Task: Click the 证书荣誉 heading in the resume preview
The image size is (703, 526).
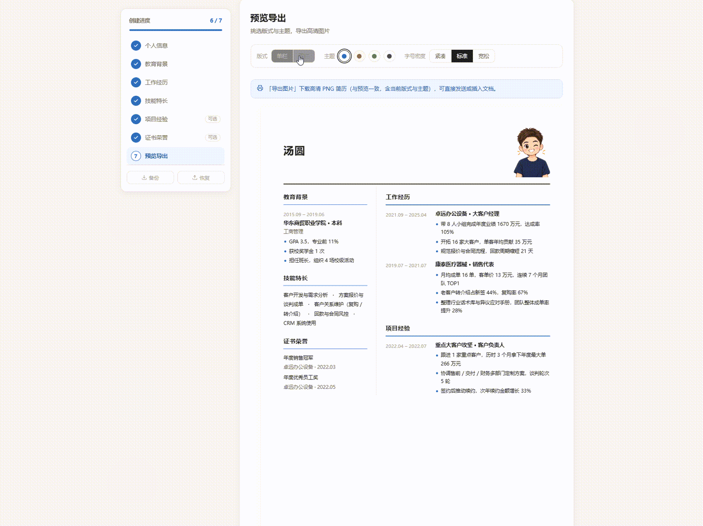Action: (x=296, y=342)
